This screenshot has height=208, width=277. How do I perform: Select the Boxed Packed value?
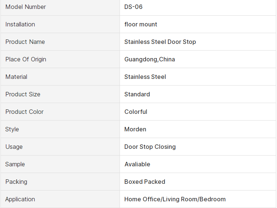(x=145, y=182)
